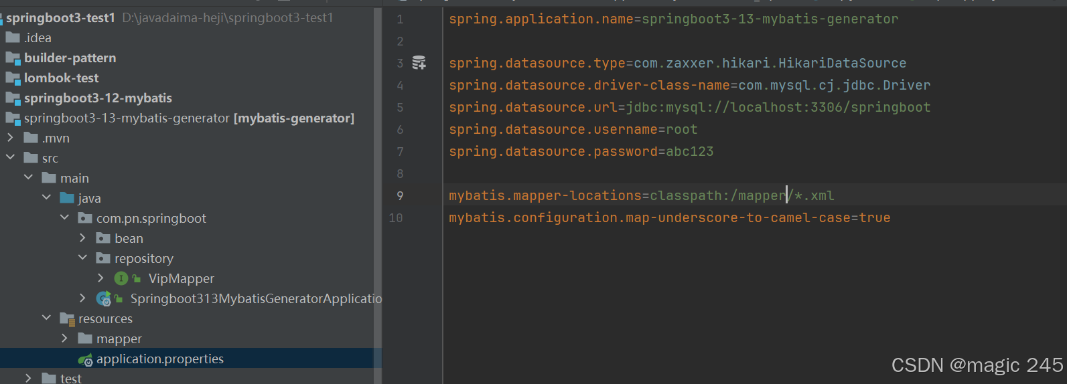The height and width of the screenshot is (384, 1067).
Task: Click the map-underscore-to-camel-case property line
Action: [x=670, y=218]
